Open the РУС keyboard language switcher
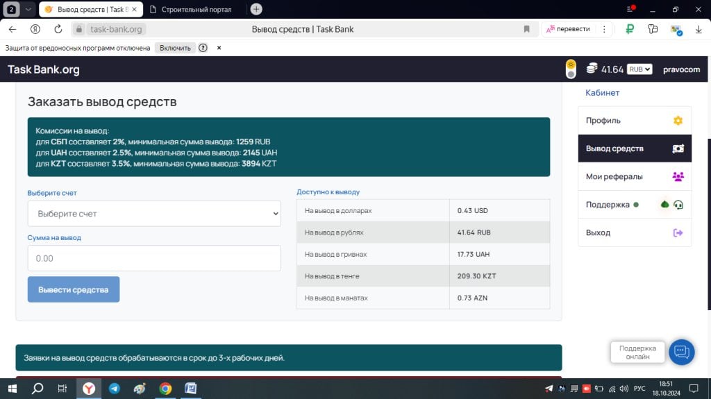Image resolution: width=711 pixels, height=399 pixels. (x=639, y=389)
